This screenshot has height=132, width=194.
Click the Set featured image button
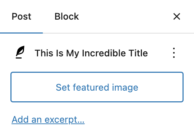[97, 87]
